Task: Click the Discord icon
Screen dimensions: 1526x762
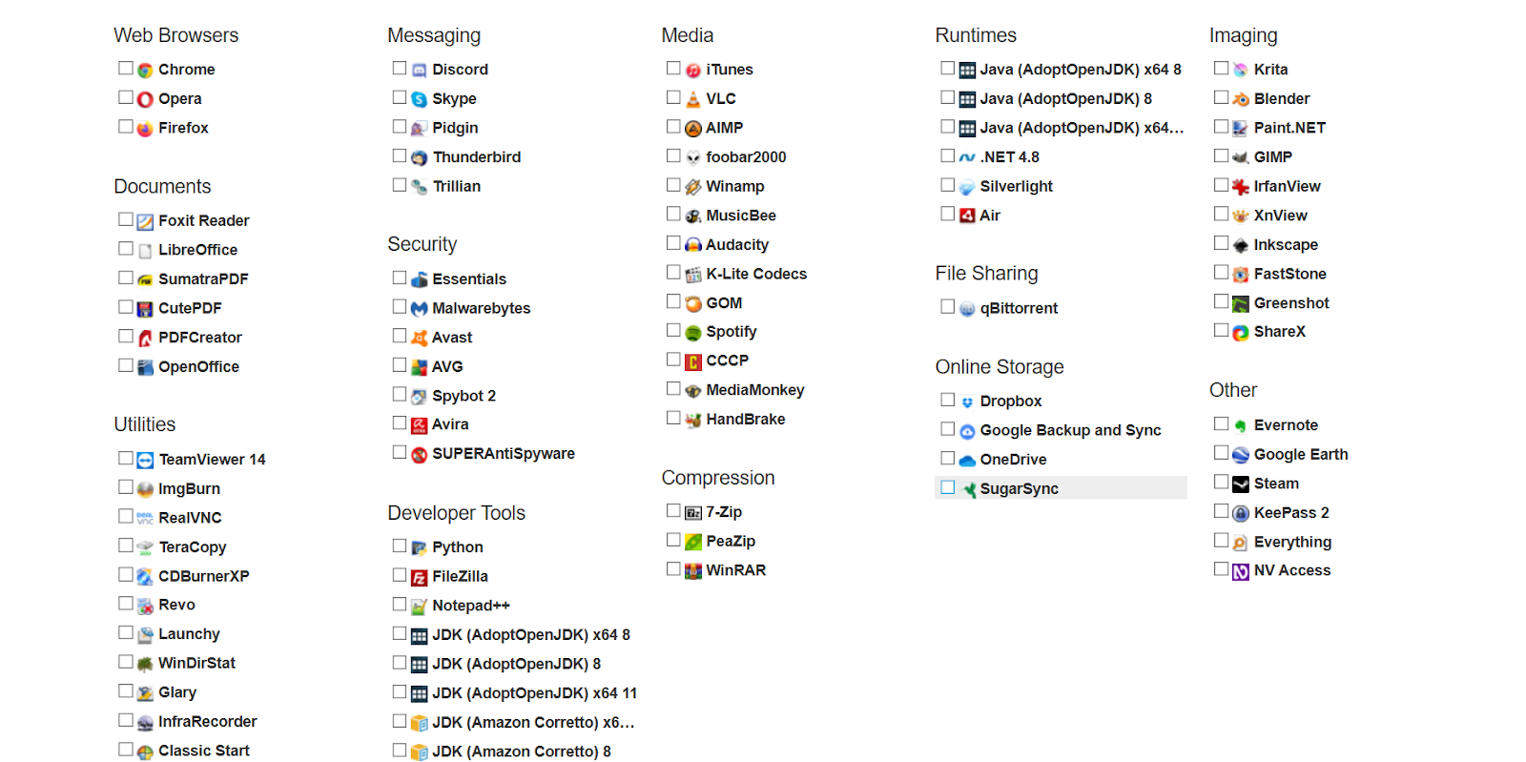Action: click(419, 71)
